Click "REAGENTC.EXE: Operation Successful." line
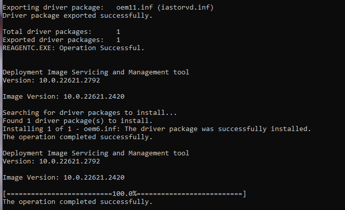Screen dimensions: 345x210 74,48
